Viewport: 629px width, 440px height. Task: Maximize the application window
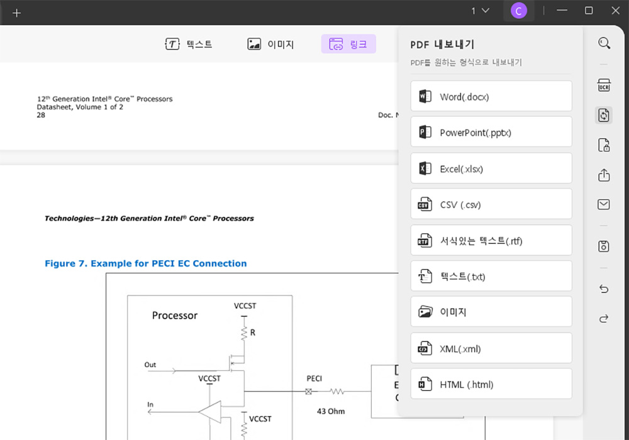pos(589,11)
